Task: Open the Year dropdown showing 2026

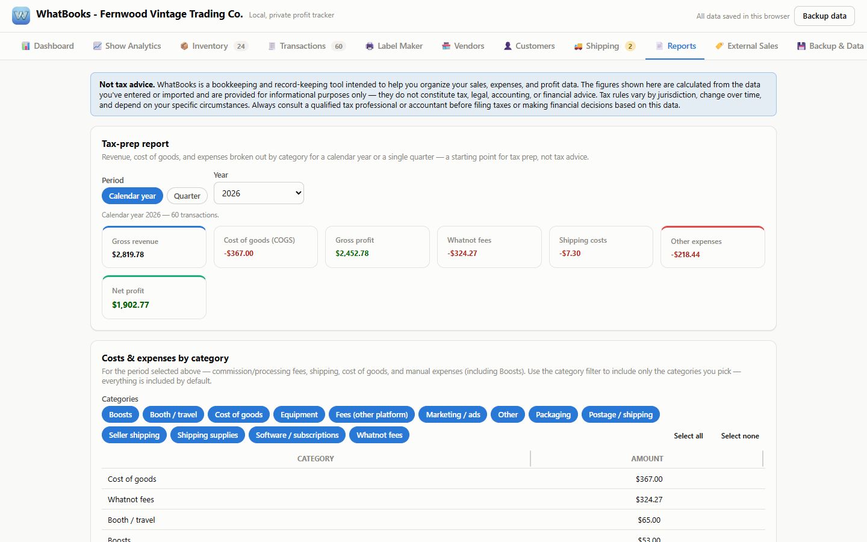Action: (x=259, y=193)
